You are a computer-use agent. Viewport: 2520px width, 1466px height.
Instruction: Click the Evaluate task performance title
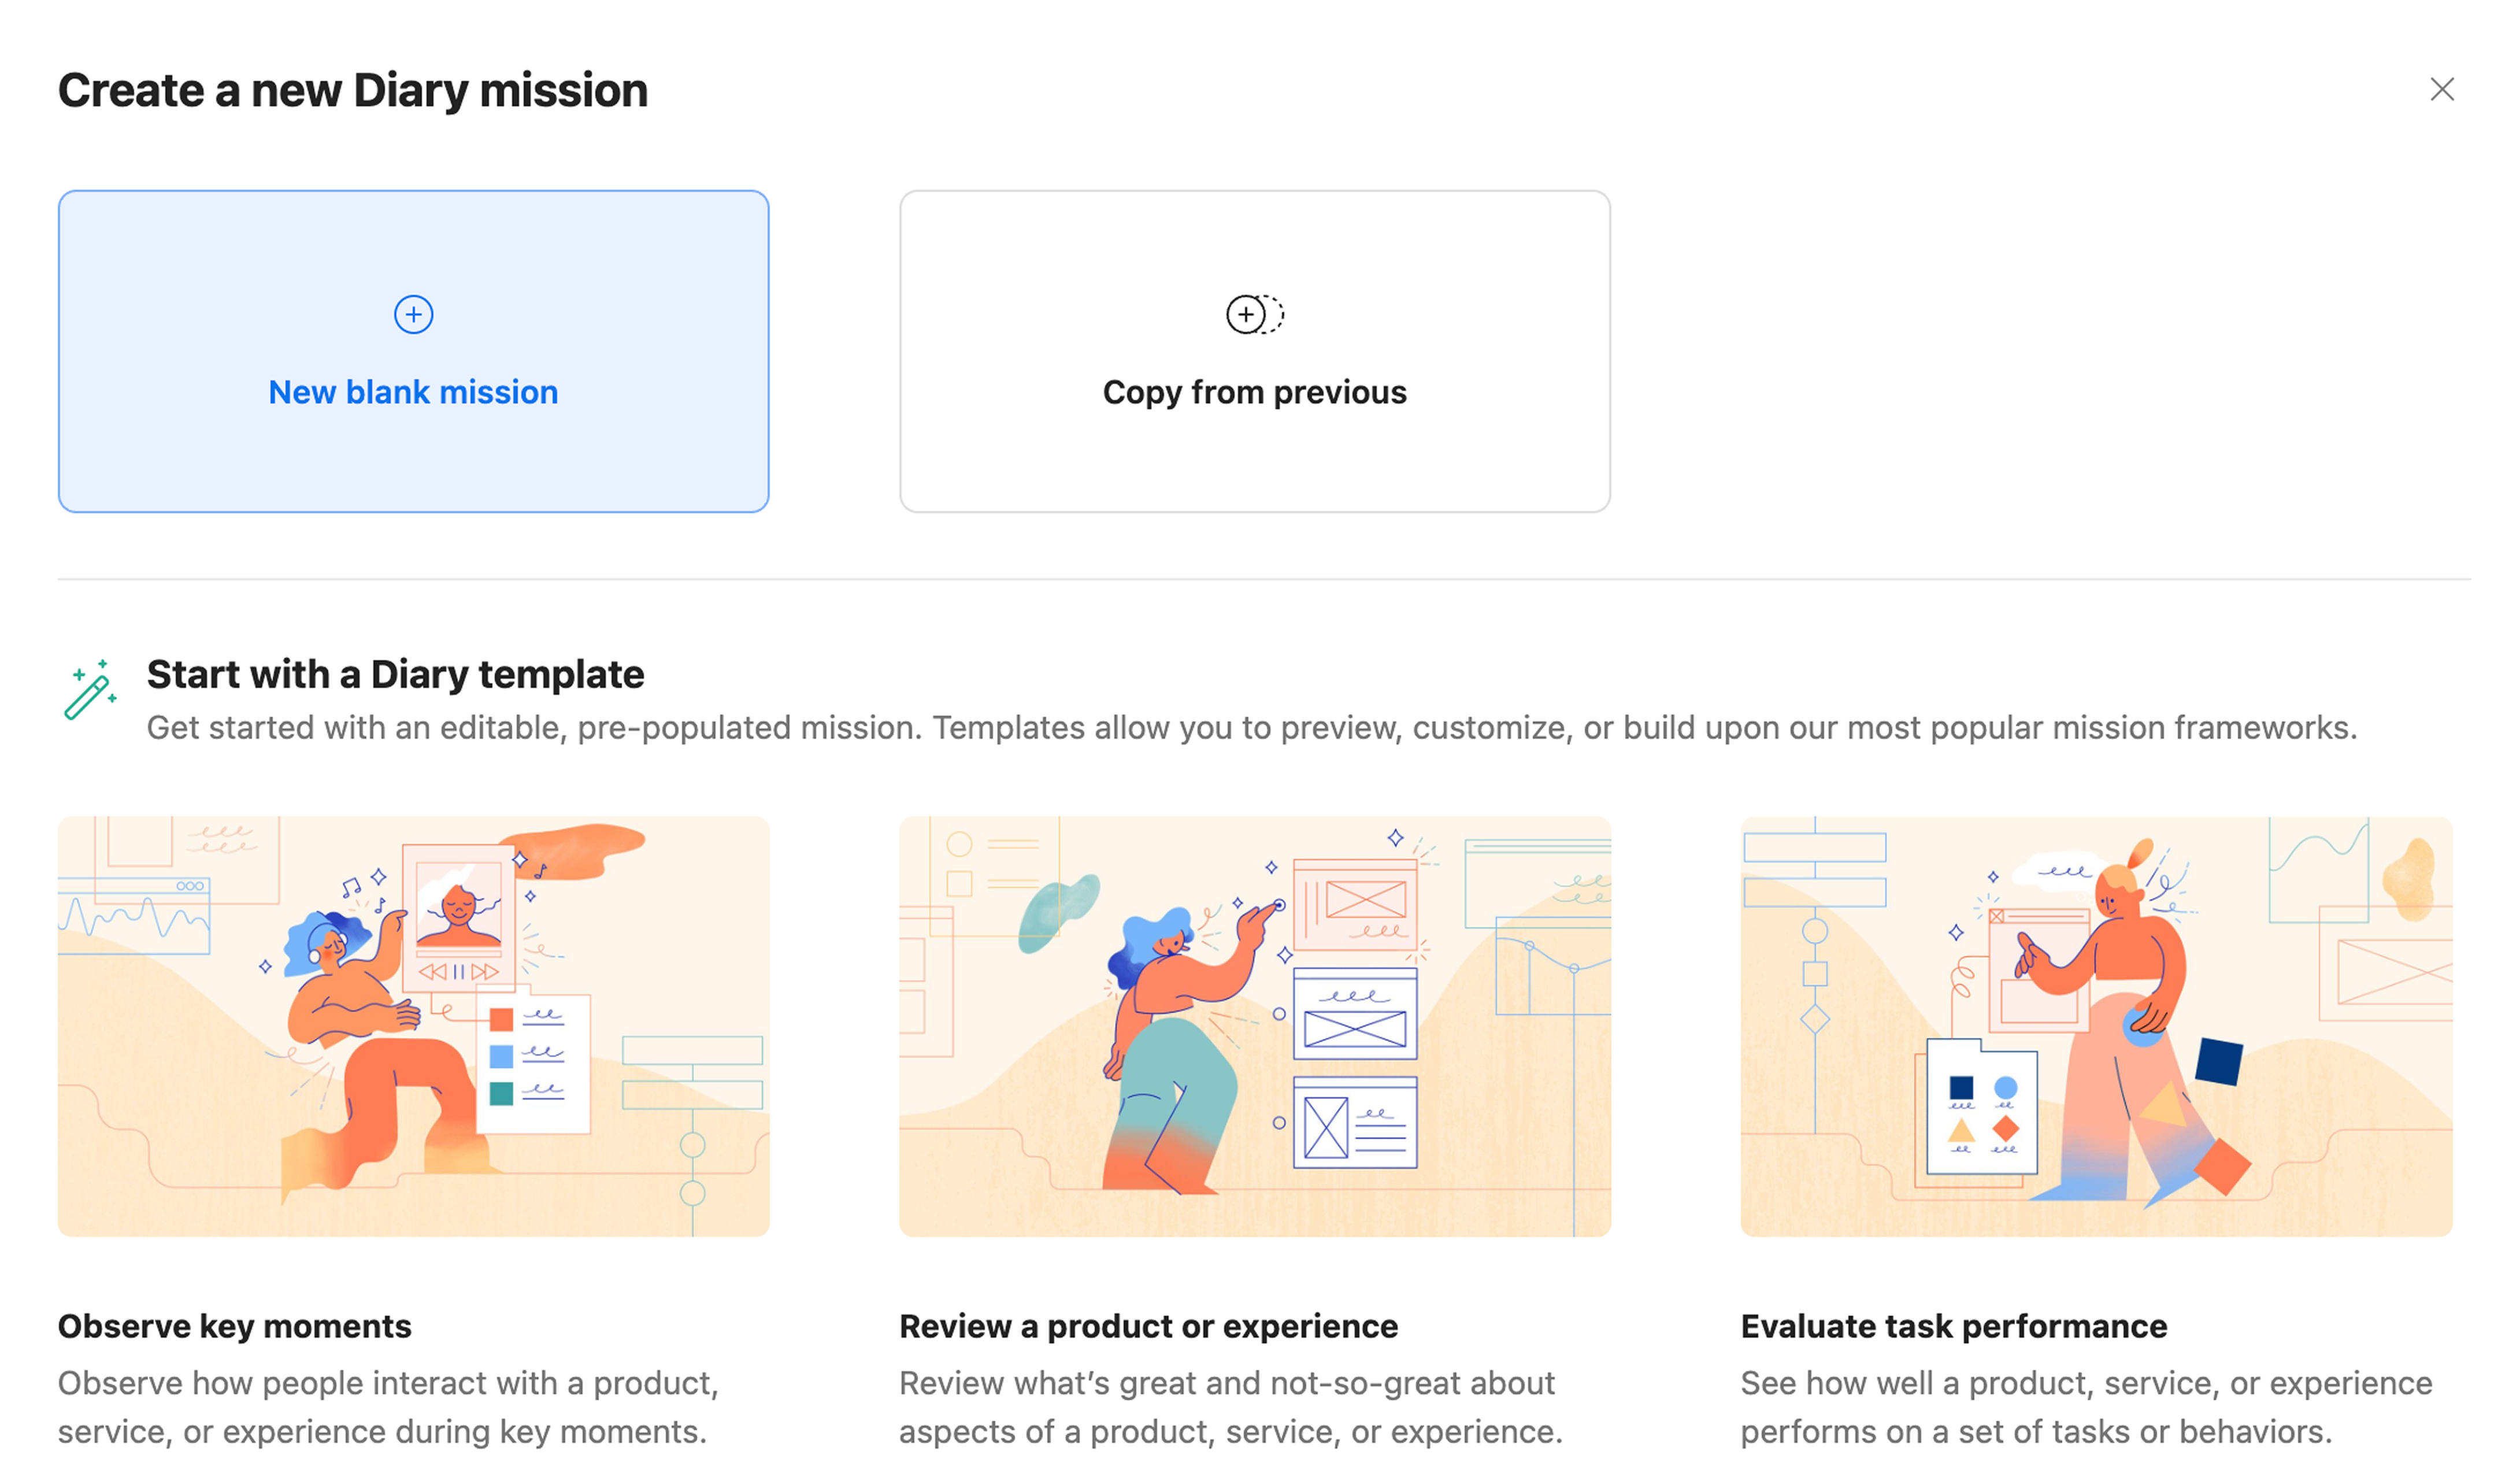coord(1953,1326)
